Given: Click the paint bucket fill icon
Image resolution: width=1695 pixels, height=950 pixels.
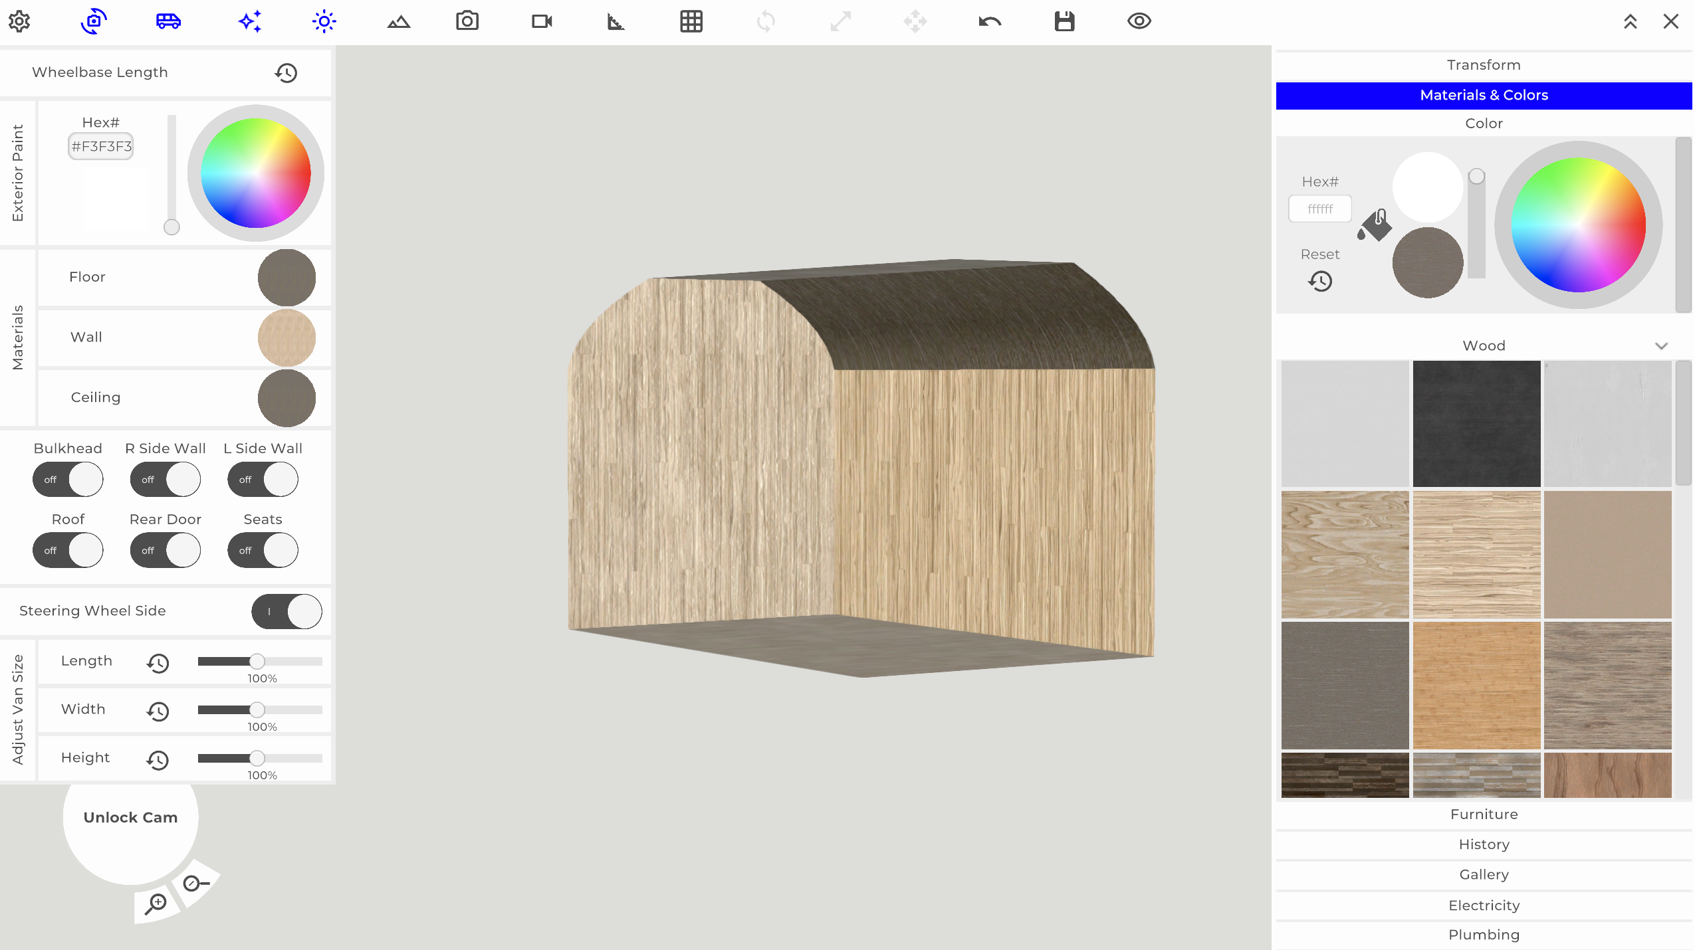Looking at the screenshot, I should click(1375, 226).
